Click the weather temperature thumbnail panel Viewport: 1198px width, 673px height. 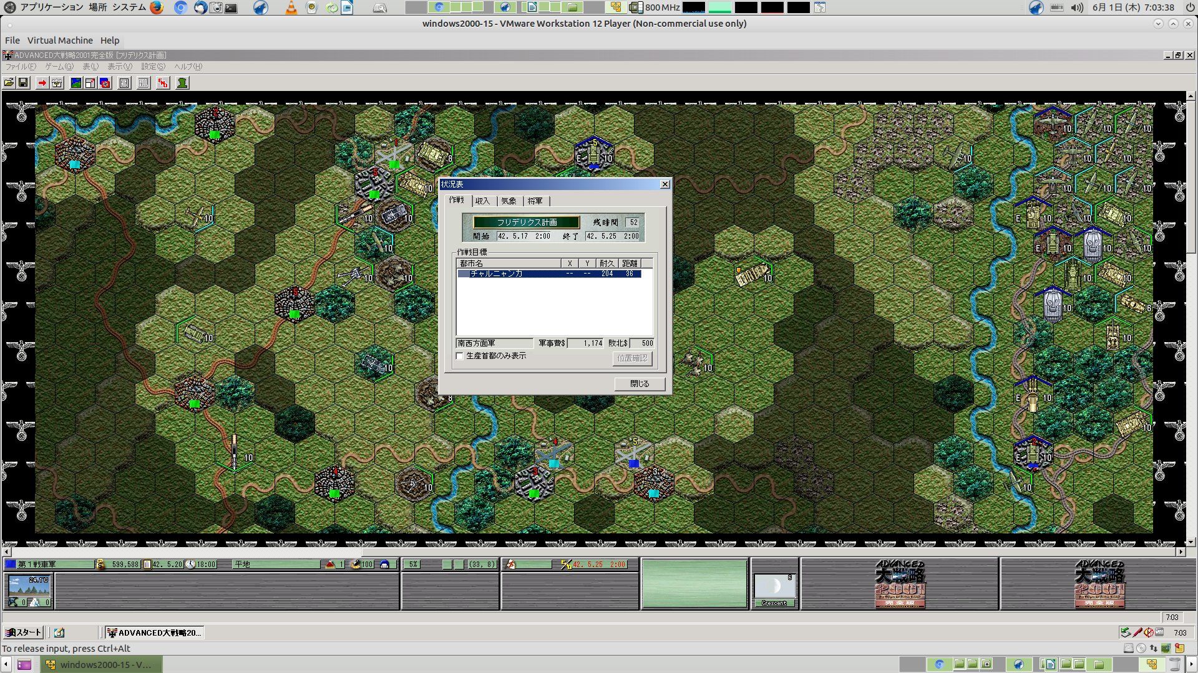tap(29, 591)
